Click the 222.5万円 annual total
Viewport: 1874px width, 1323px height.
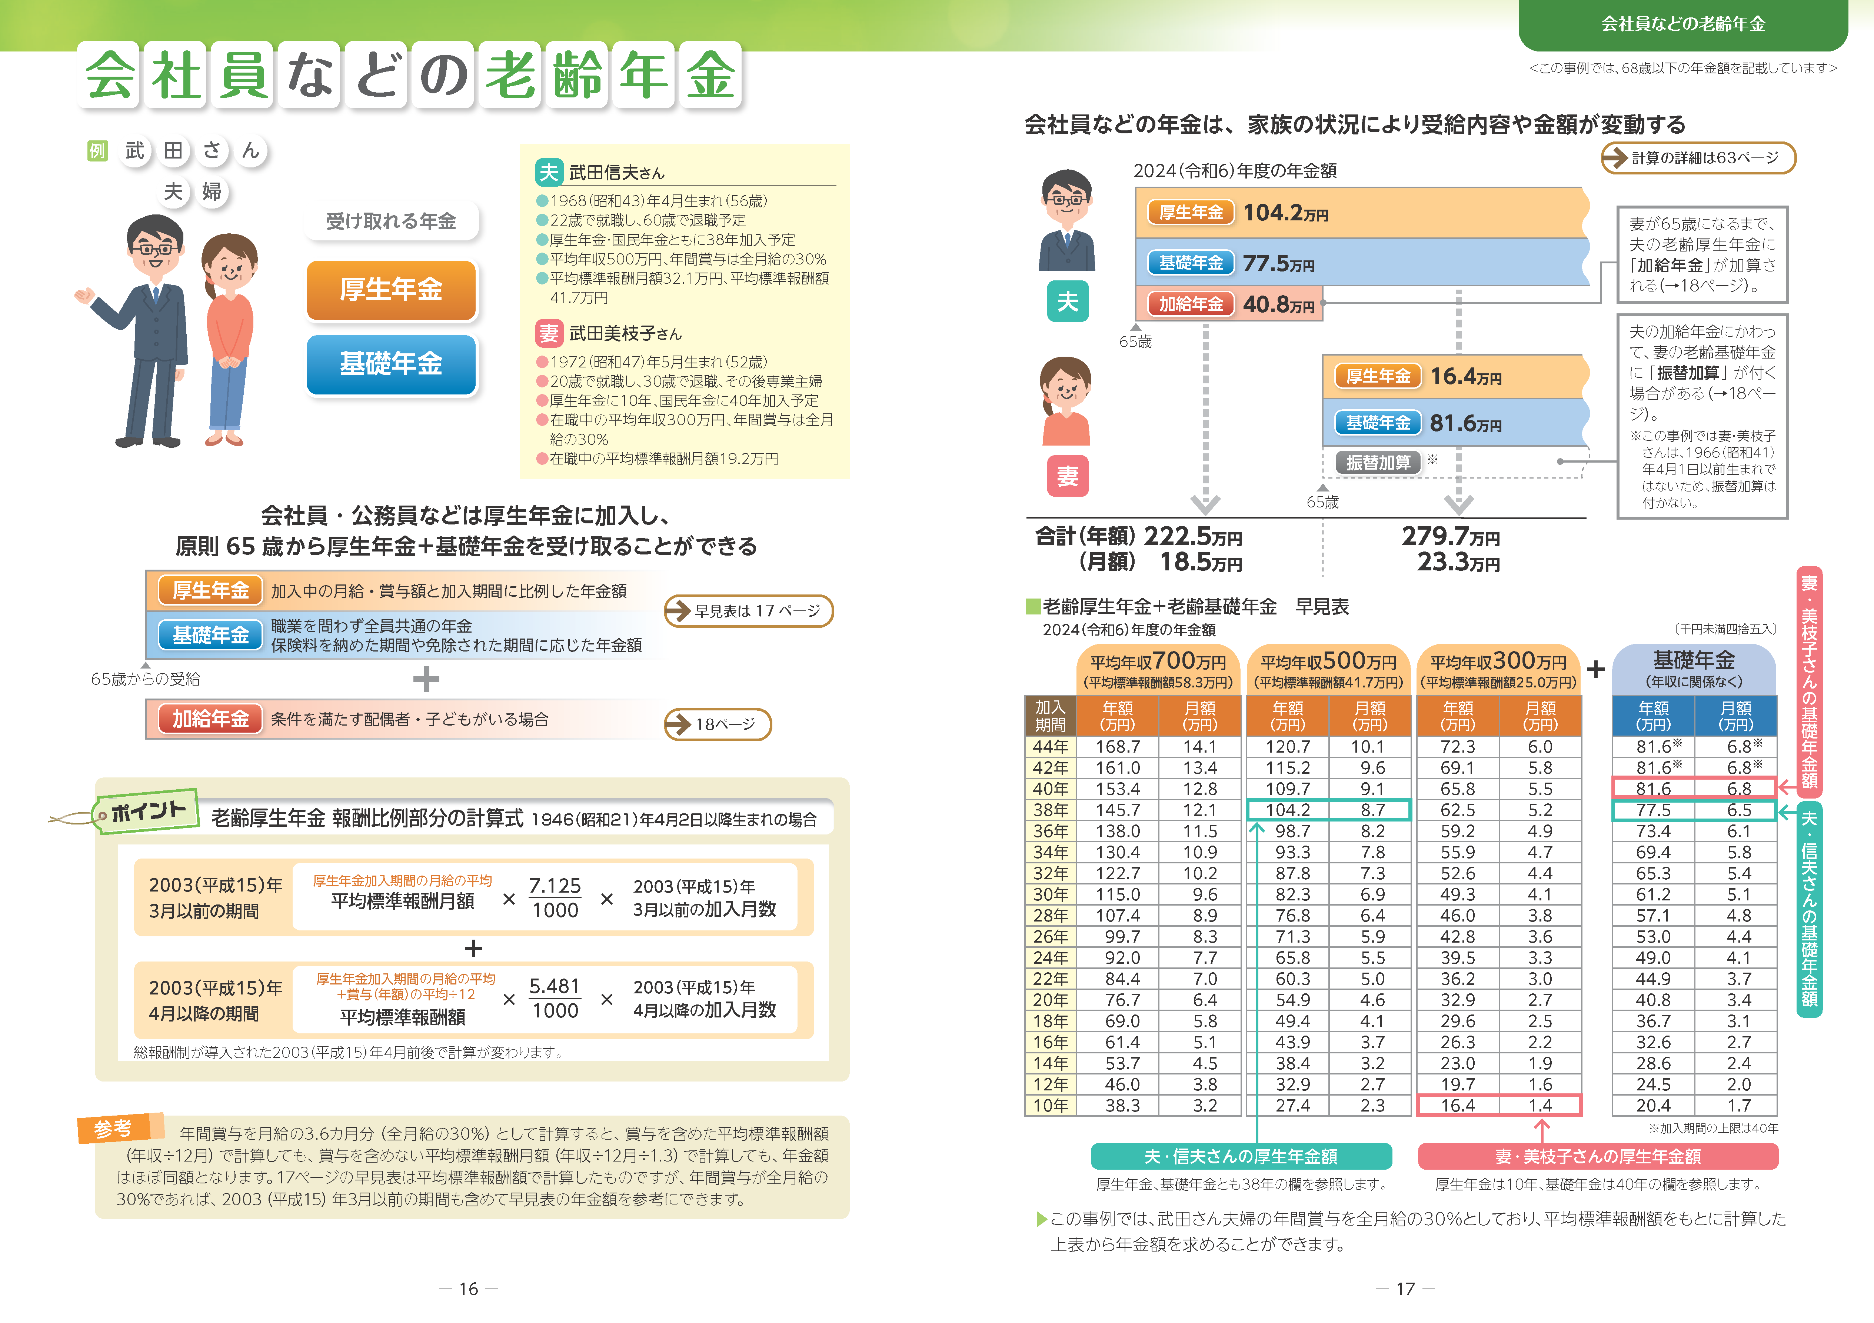pos(1192,536)
